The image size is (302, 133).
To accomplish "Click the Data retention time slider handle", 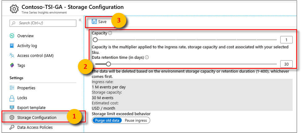I will tap(108, 64).
